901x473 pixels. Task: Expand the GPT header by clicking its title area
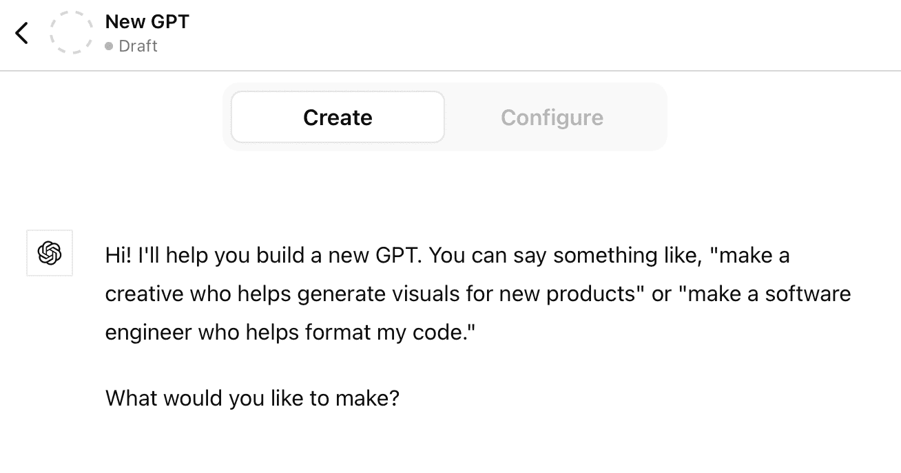click(x=147, y=21)
